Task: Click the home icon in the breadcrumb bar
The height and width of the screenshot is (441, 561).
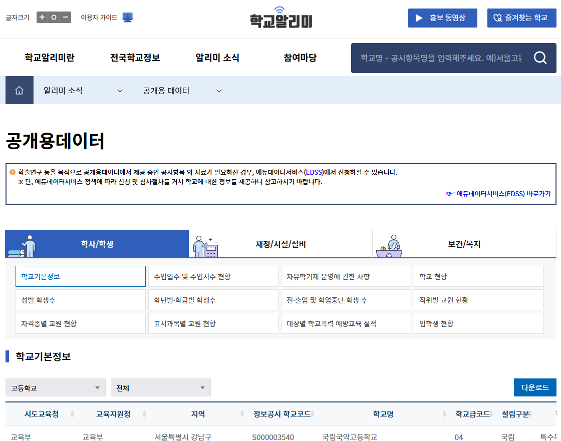Action: coord(19,90)
